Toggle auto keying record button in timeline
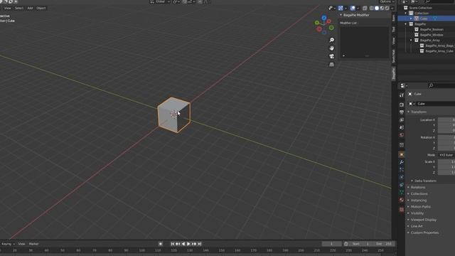The image size is (455, 256). tap(161, 244)
